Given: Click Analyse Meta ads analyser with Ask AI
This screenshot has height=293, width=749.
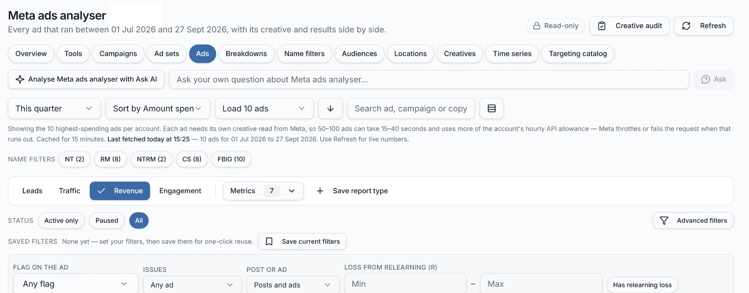Looking at the screenshot, I should [86, 79].
